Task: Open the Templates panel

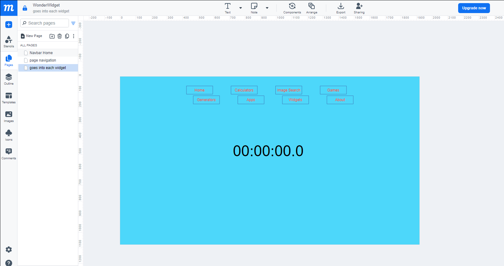Action: click(x=9, y=98)
